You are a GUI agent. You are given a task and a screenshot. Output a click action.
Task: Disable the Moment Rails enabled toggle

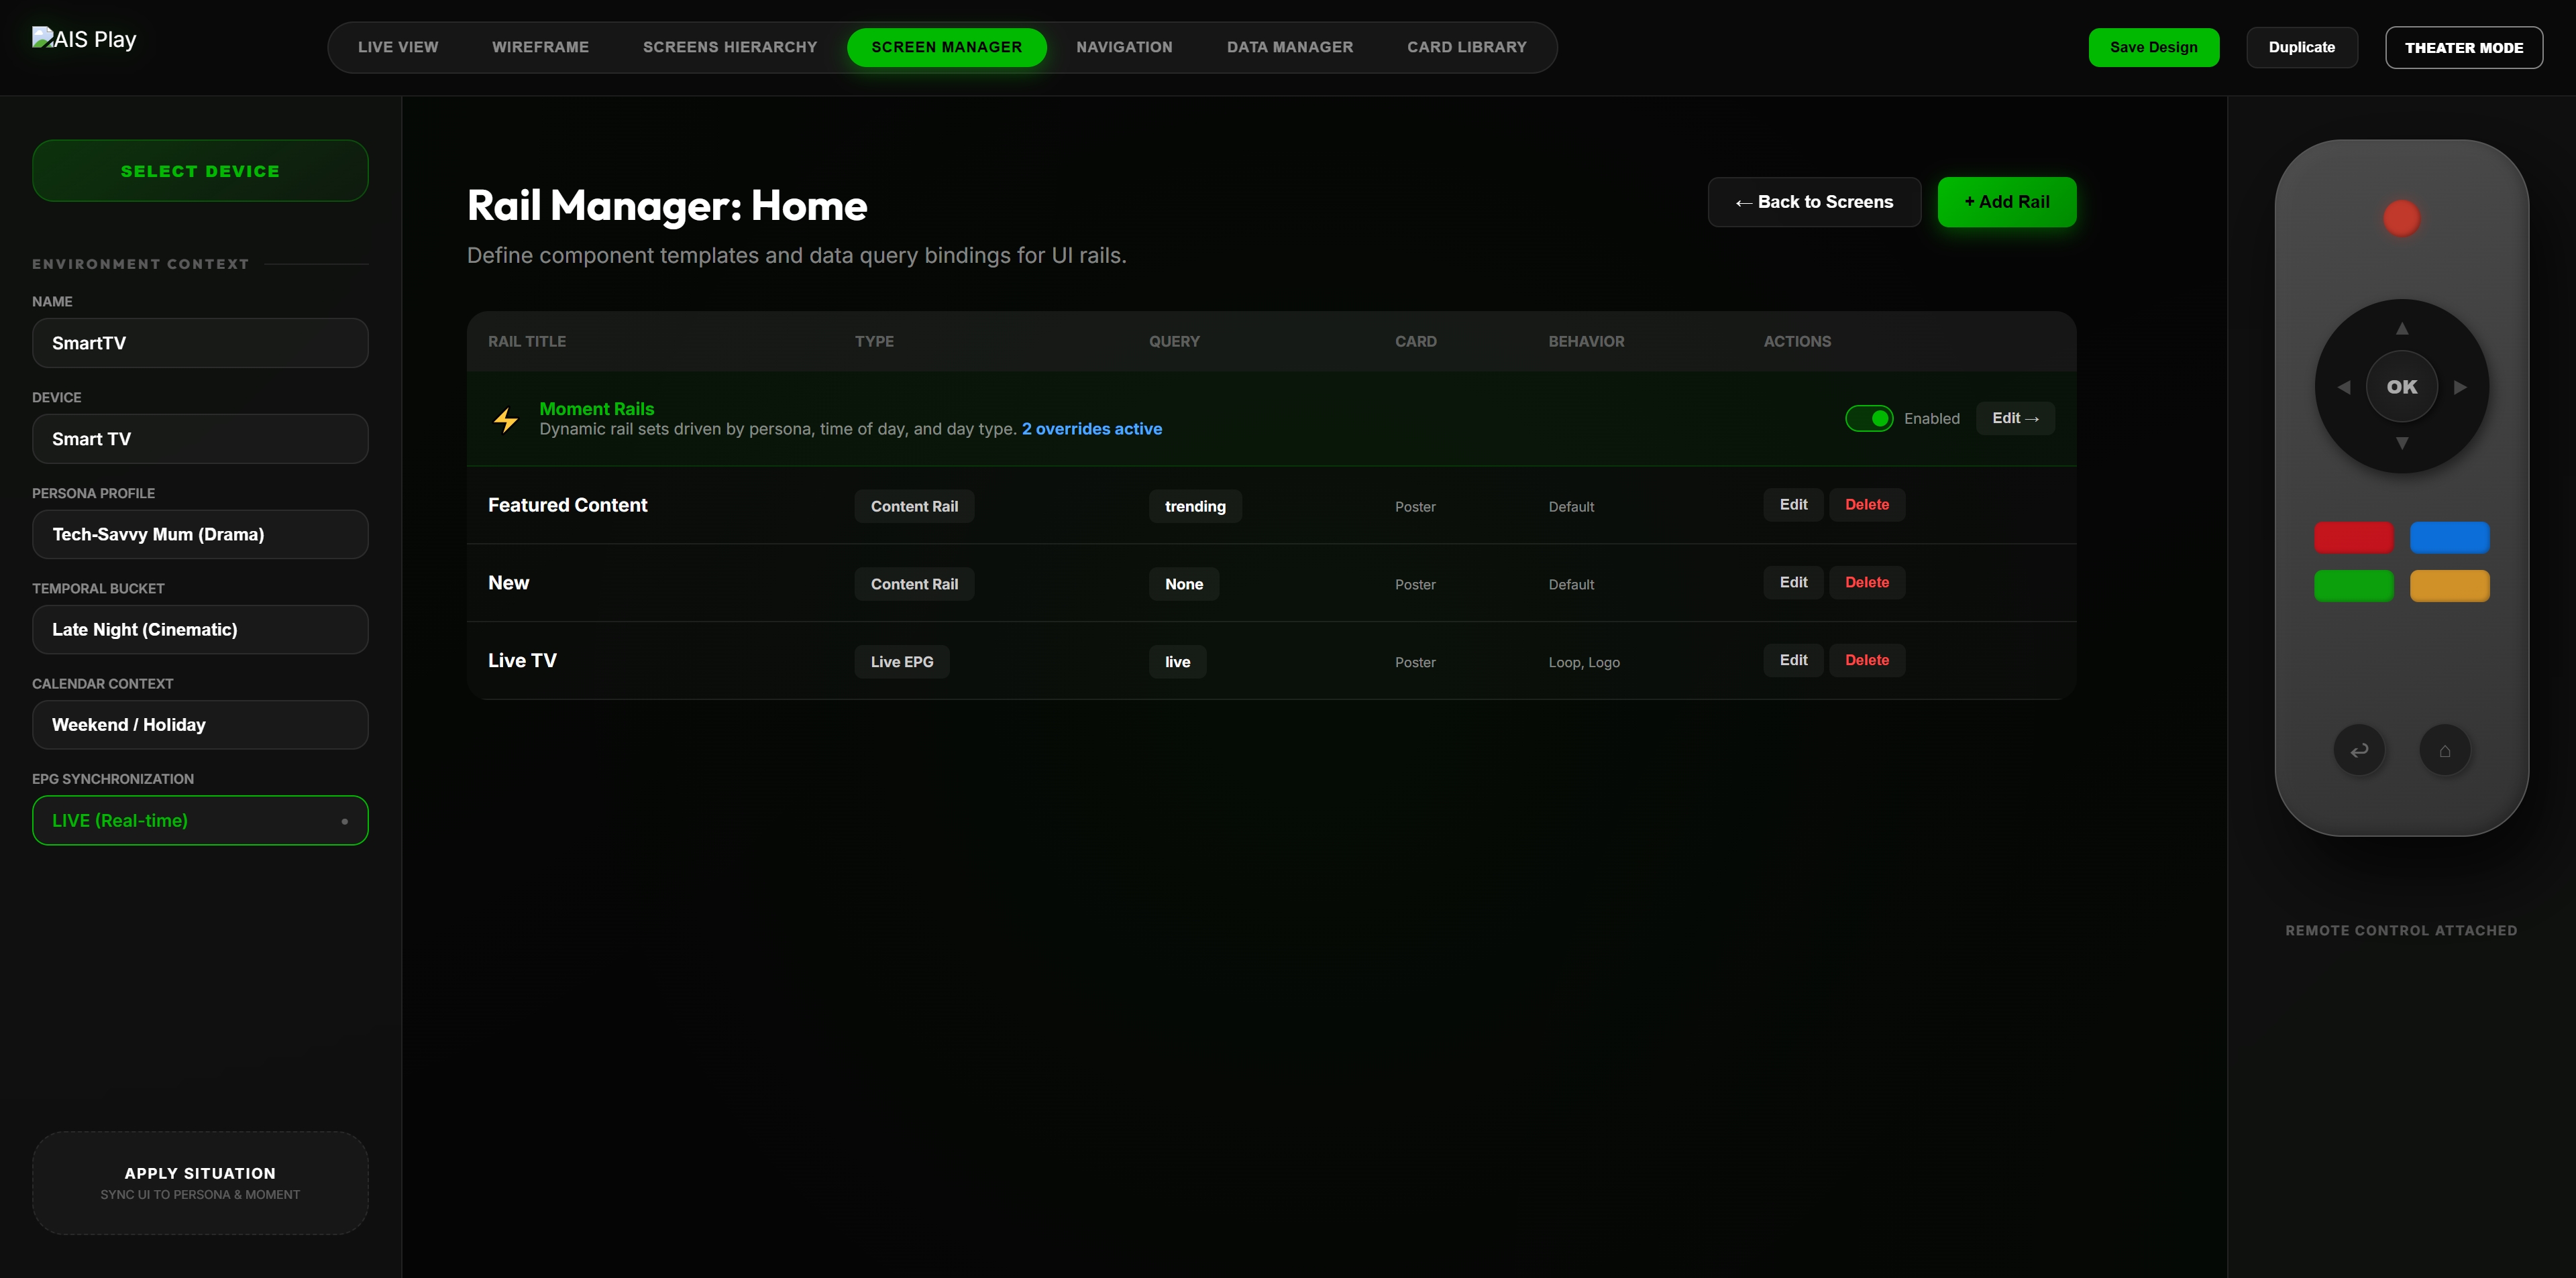coord(1868,418)
